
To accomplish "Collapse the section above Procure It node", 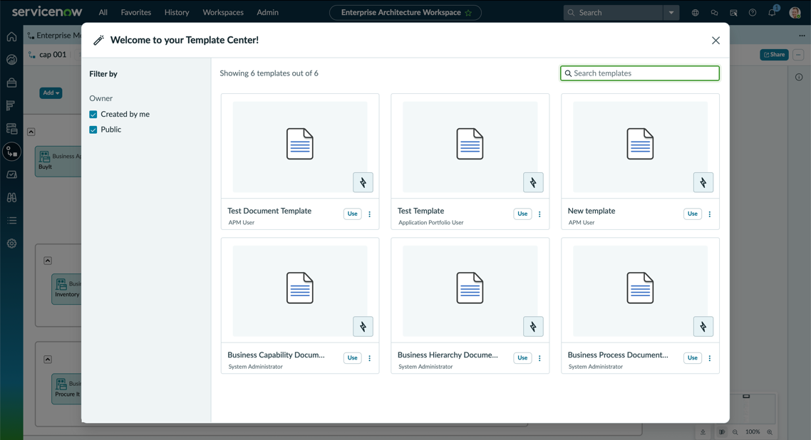I will pos(48,360).
